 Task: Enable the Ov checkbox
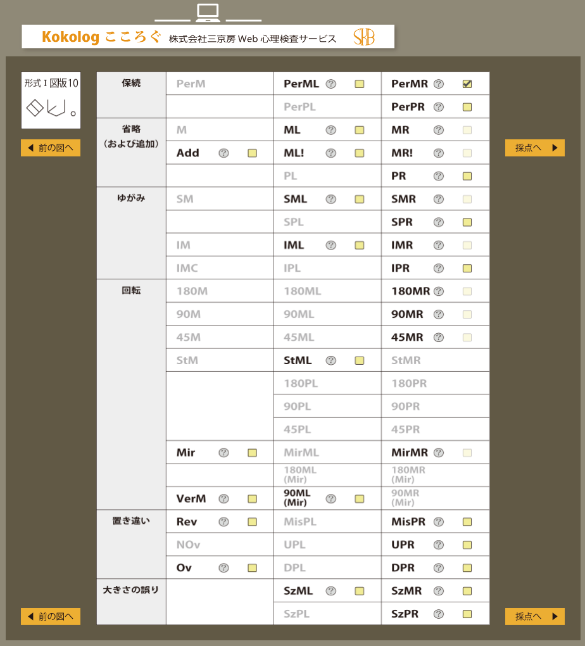[x=252, y=568]
